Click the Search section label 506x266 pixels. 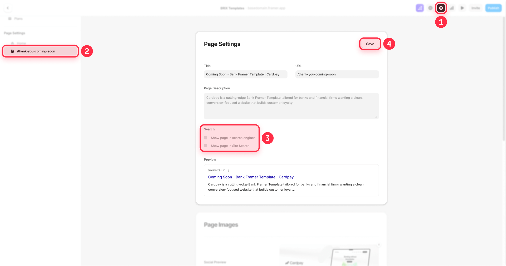pyautogui.click(x=209, y=129)
